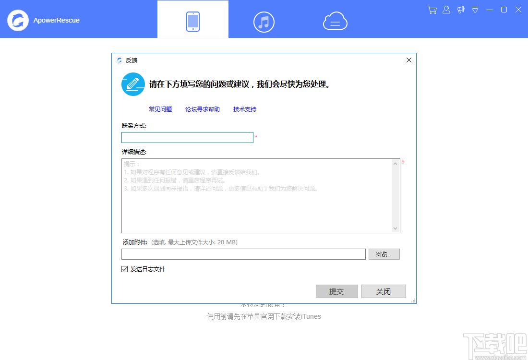Open the triangle dropdown menu icon in title bar
Viewport: 528px width, 360px height.
pyautogui.click(x=475, y=10)
